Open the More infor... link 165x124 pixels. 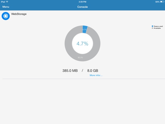(x=96, y=75)
